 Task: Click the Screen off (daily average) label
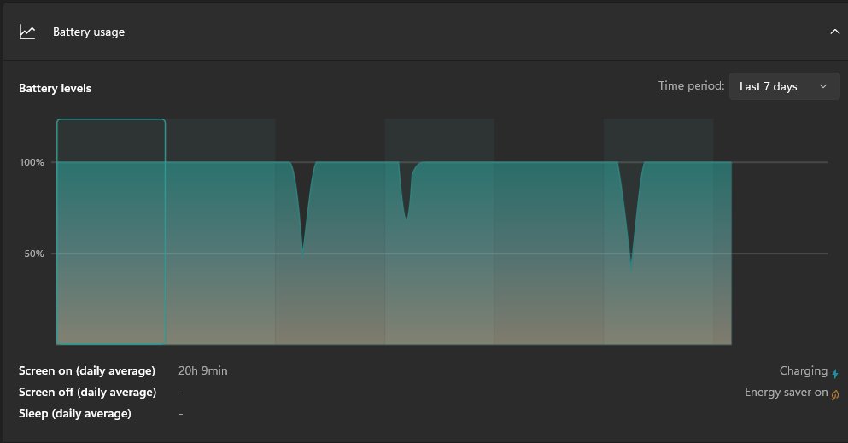pos(88,393)
